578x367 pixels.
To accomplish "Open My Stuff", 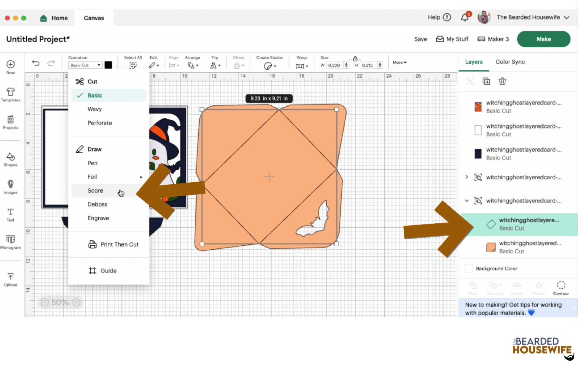I will pos(452,39).
